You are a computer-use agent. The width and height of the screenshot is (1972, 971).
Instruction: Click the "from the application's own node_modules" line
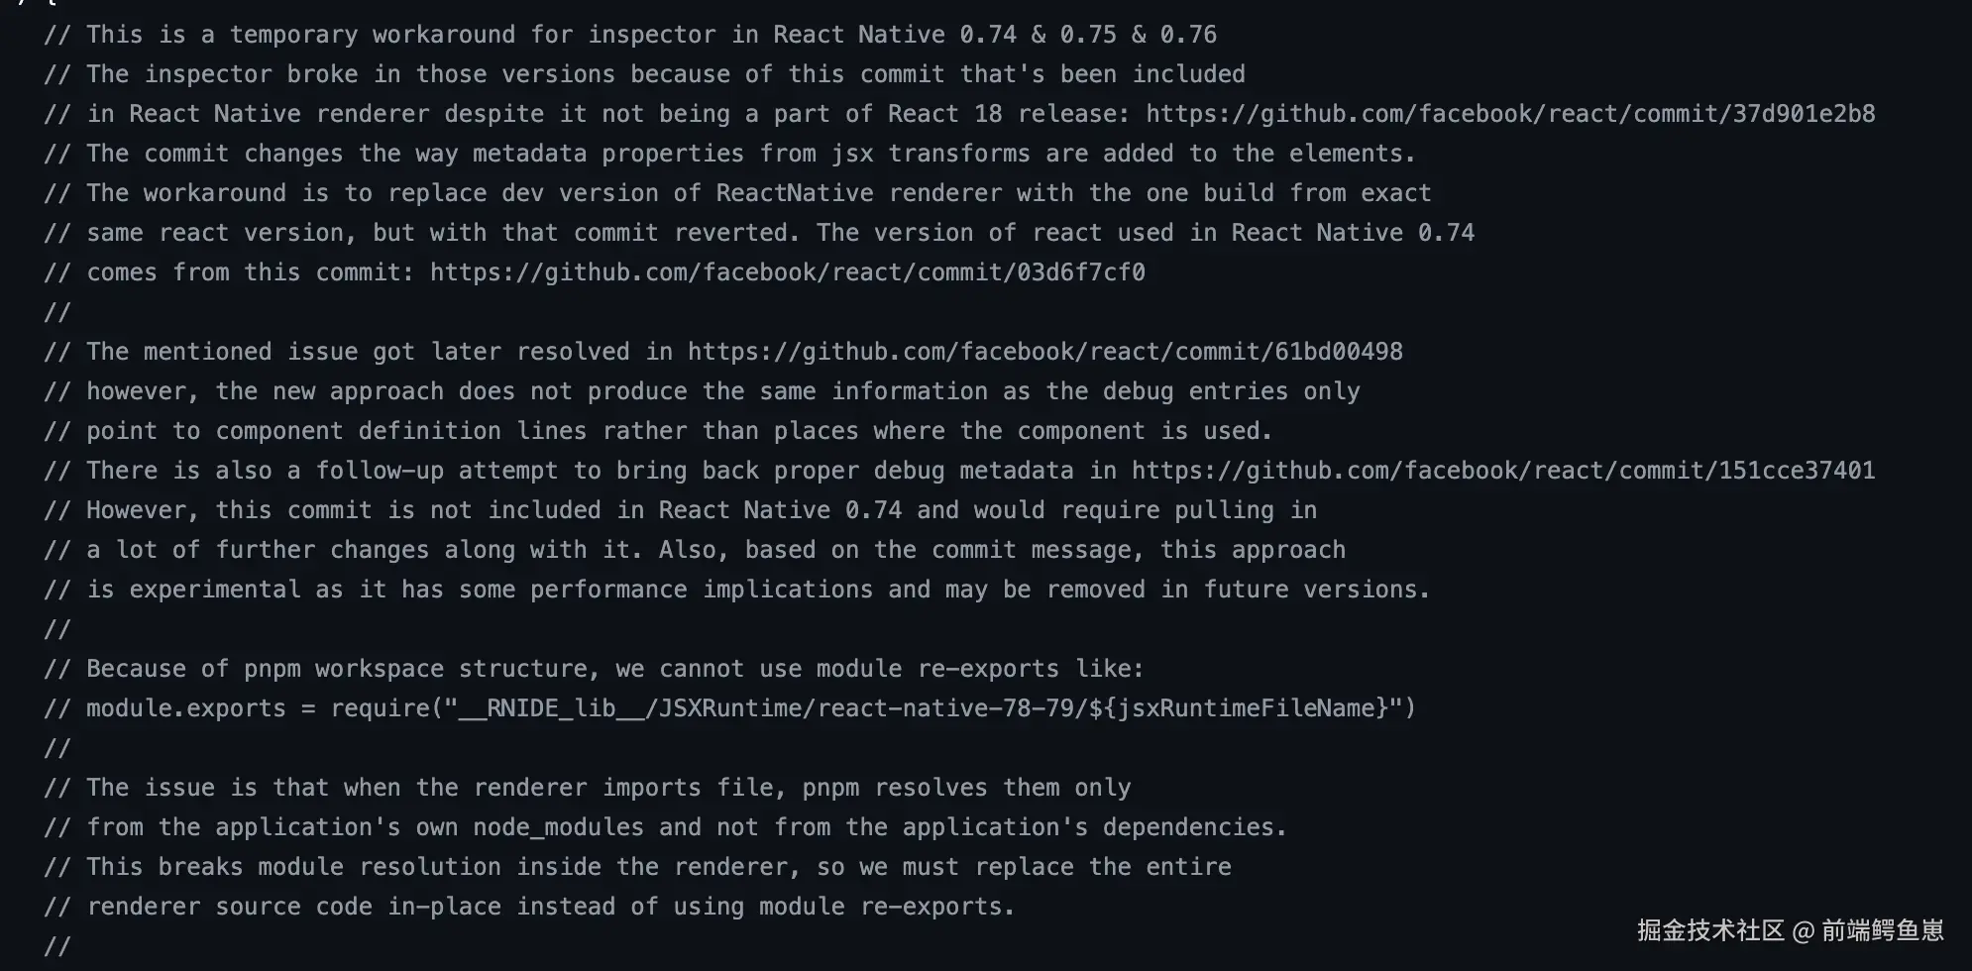666,827
